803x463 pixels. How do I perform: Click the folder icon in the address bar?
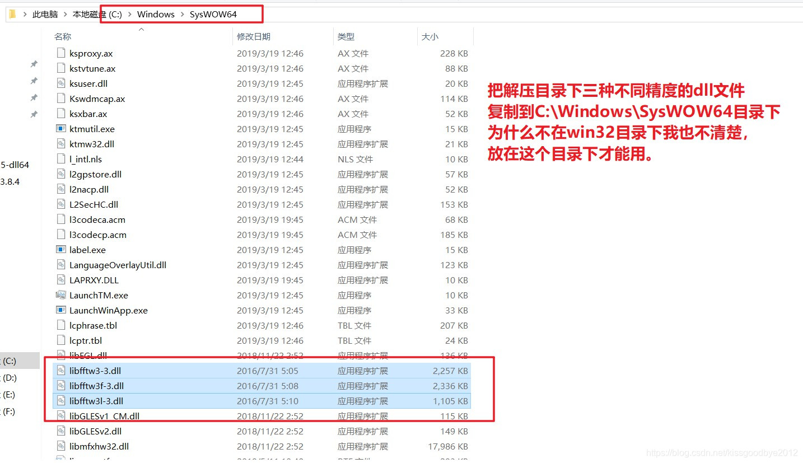click(12, 13)
